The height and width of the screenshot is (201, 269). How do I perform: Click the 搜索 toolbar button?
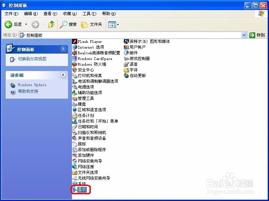[68, 24]
